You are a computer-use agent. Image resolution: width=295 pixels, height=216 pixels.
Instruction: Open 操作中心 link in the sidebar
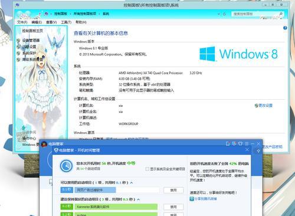tap(29, 138)
